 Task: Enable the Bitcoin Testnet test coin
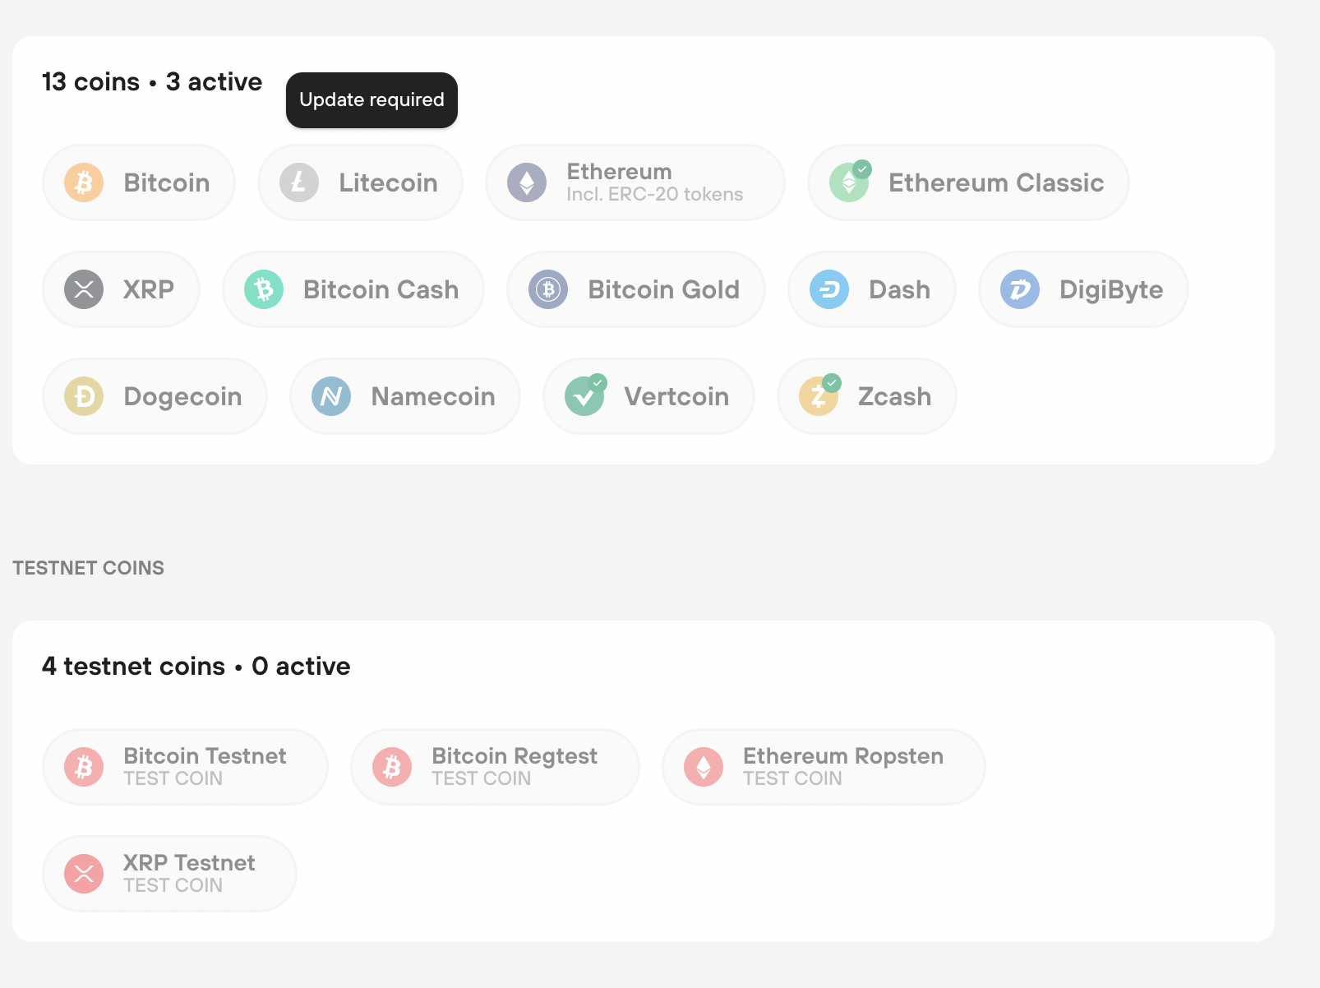(184, 766)
